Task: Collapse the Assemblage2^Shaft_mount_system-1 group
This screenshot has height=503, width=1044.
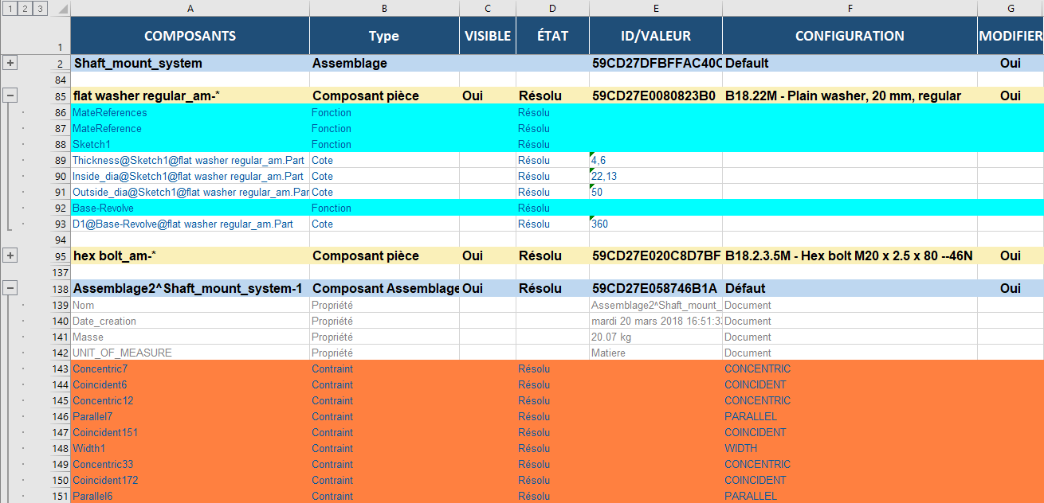Action: pos(10,288)
